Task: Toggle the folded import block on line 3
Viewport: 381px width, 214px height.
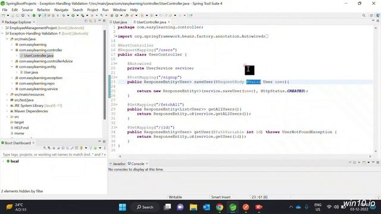Action: point(116,36)
